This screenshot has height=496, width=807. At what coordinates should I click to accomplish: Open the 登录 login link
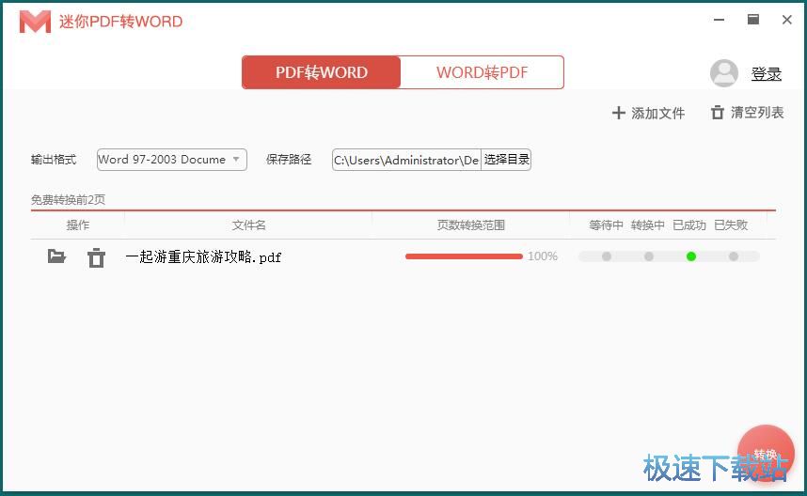tap(767, 74)
